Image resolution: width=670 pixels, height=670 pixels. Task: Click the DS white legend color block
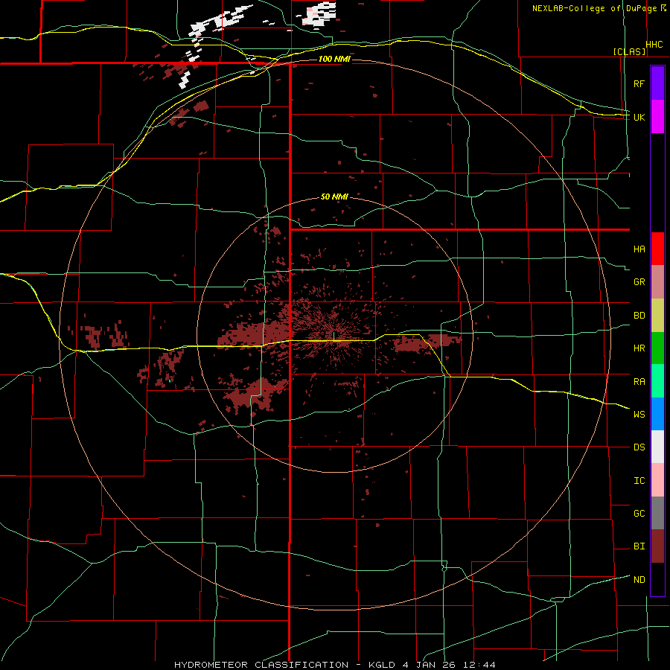point(657,447)
